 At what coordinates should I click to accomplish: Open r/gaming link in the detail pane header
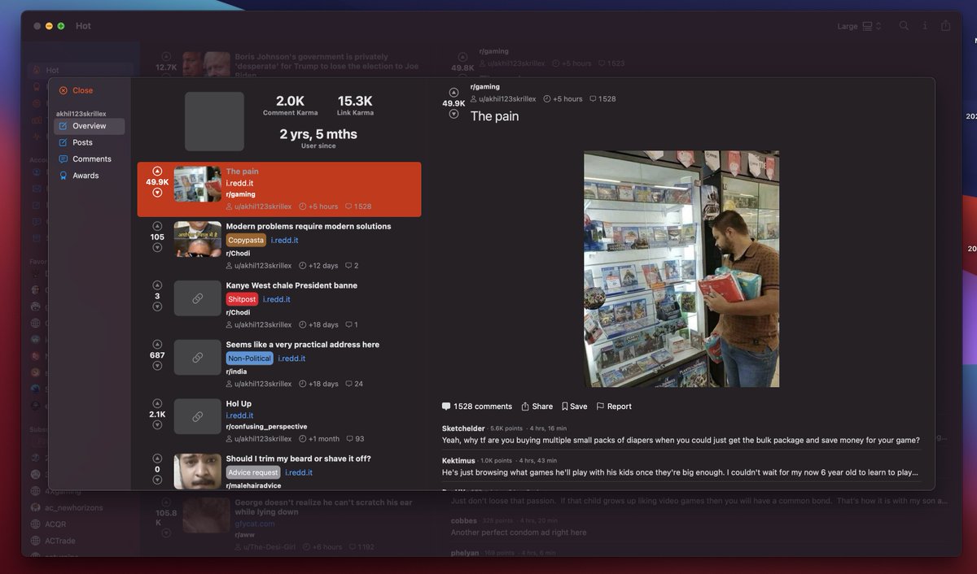click(485, 86)
